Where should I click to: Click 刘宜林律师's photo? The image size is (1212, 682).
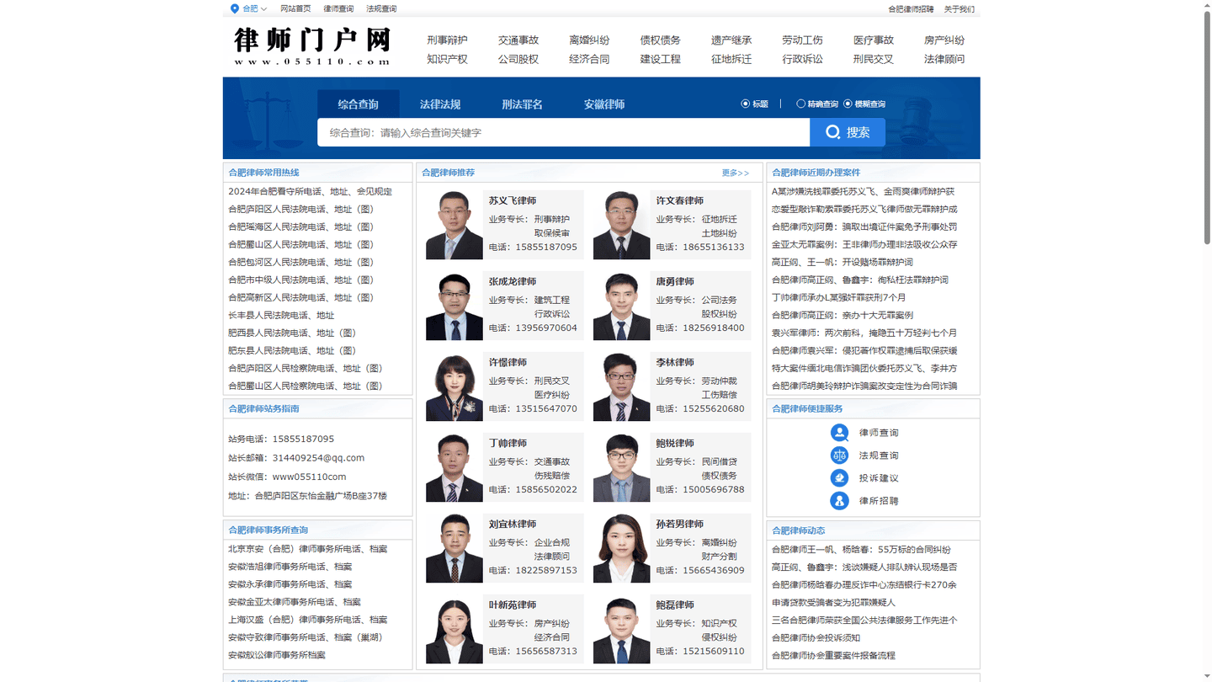(454, 548)
